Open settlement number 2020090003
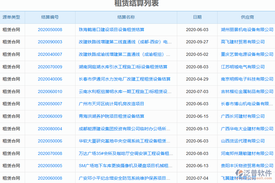The width and height of the screenshot is (275, 183). 50,42
